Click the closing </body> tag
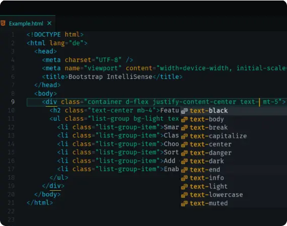Screen dimensions: 287x226 (47, 194)
